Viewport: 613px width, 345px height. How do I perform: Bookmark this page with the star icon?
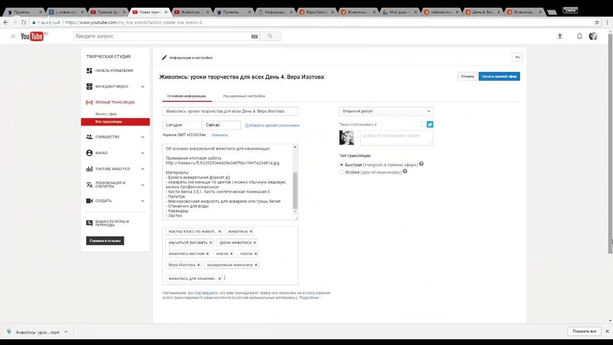coord(597,22)
